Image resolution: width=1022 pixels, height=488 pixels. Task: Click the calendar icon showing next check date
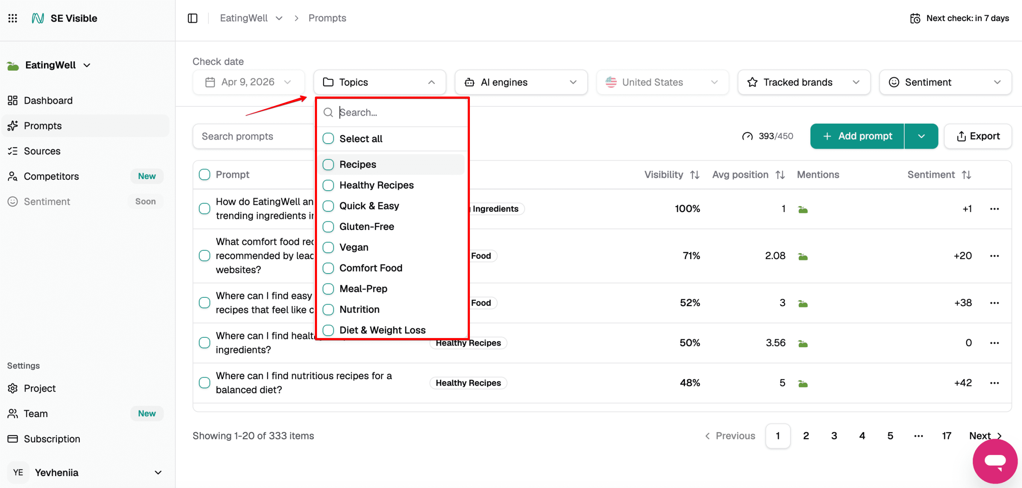915,18
